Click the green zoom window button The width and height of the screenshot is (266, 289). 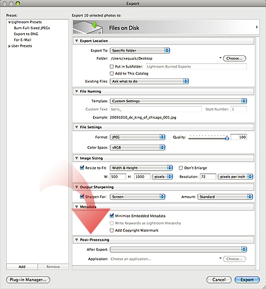pyautogui.click(x=18, y=3)
